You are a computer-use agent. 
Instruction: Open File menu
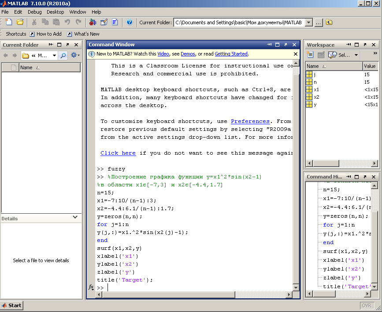[5, 12]
